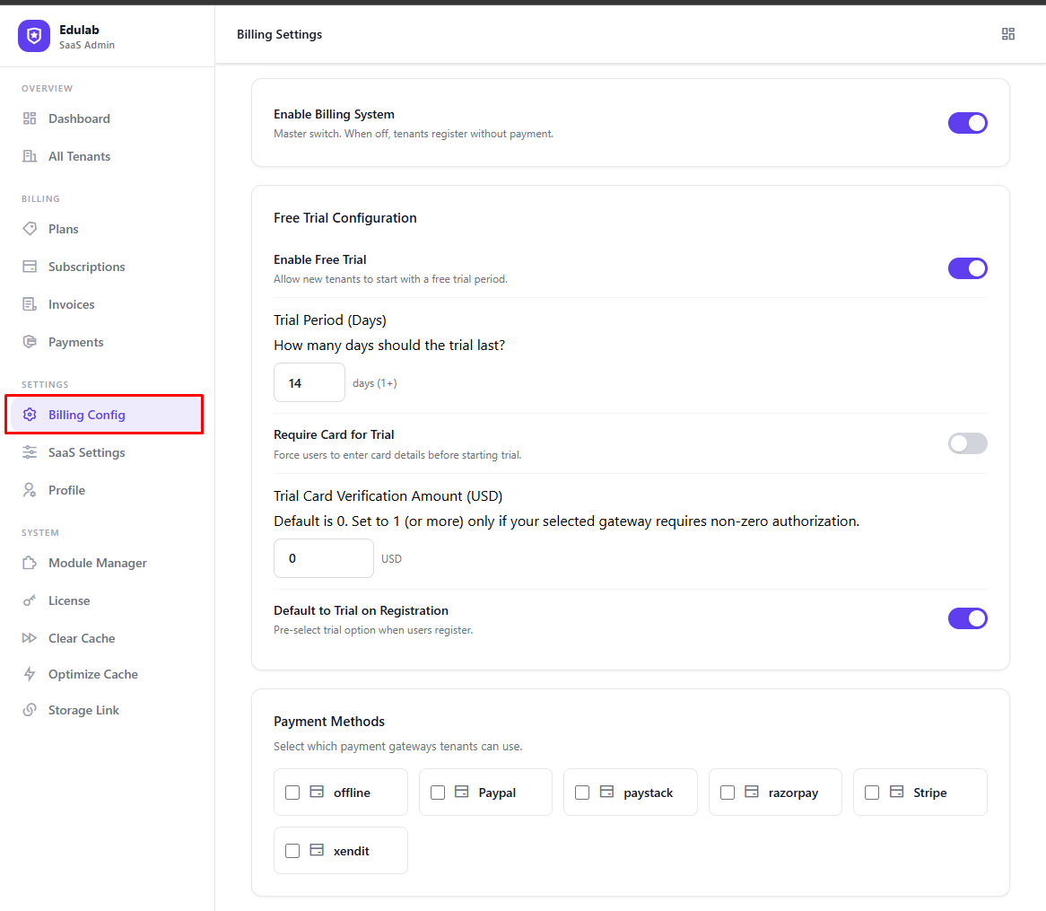This screenshot has height=911, width=1046.
Task: Select the Billing Config gear icon
Action: (30, 415)
